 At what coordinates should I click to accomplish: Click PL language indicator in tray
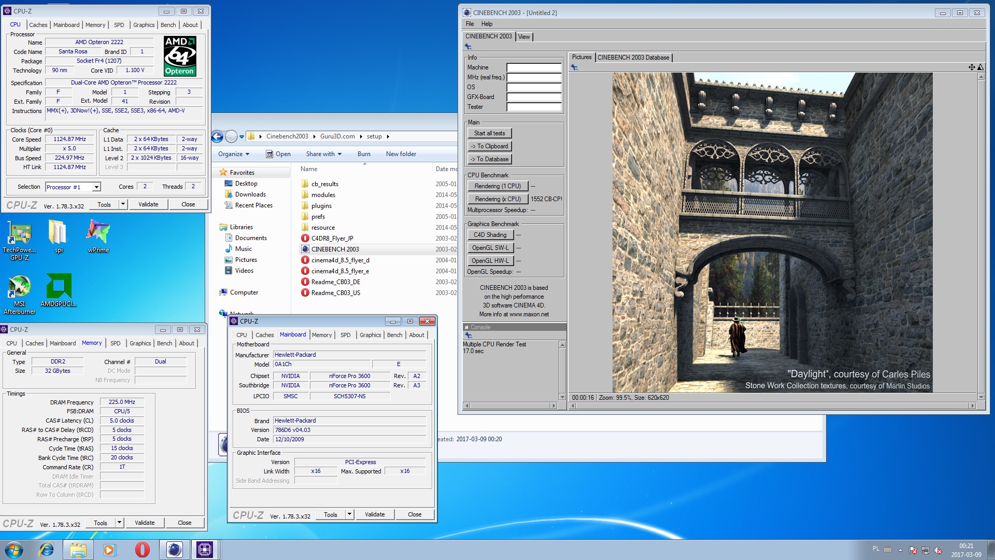pos(876,549)
